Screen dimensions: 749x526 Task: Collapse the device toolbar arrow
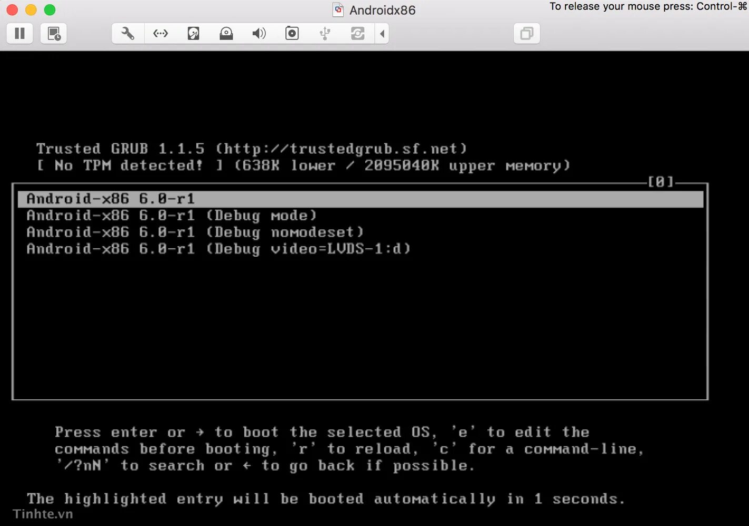(x=382, y=34)
